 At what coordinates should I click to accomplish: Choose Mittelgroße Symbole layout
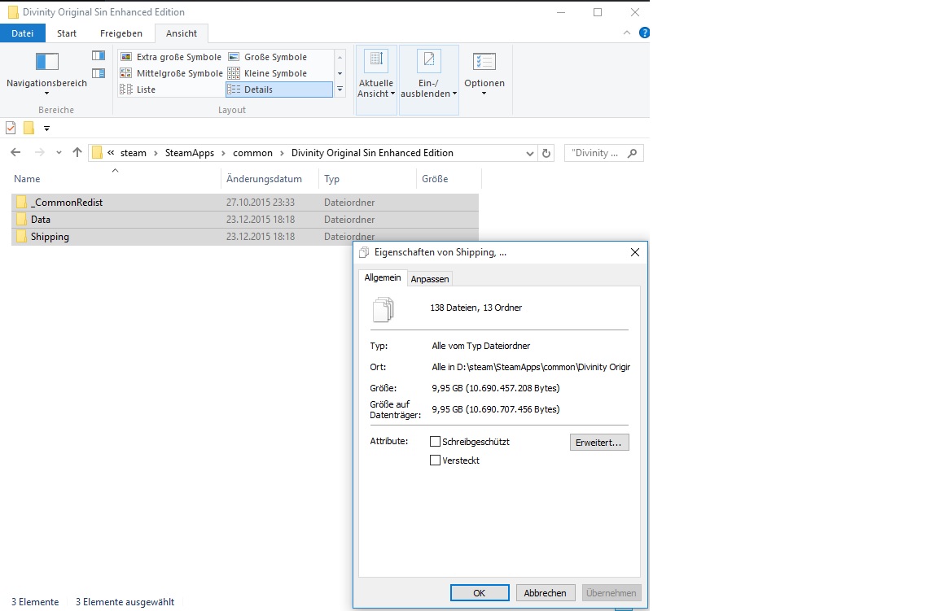click(171, 73)
